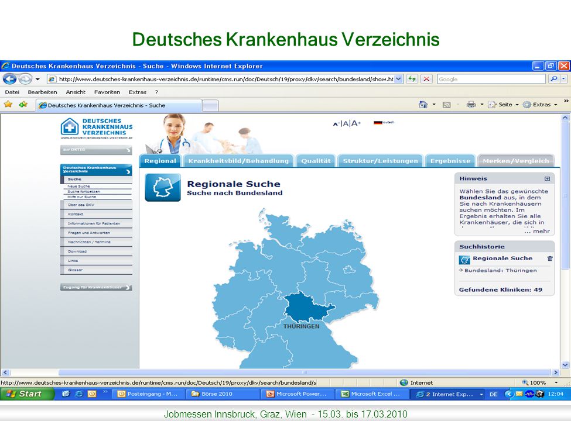This screenshot has height=421, width=571.
Task: Stop loading with the red X icon
Action: point(426,79)
